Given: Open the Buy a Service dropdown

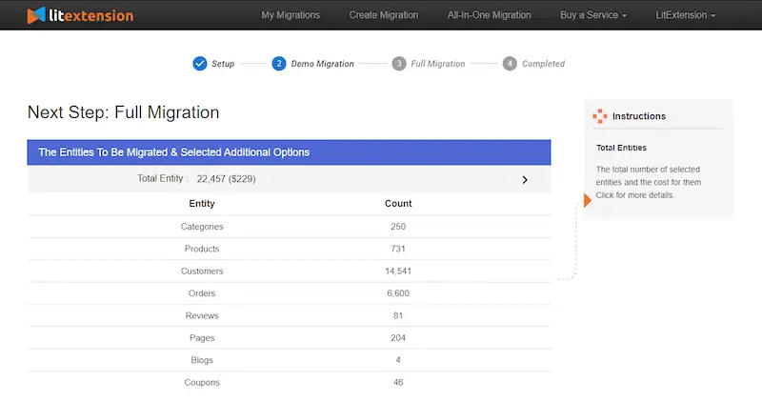Looking at the screenshot, I should click(x=593, y=15).
